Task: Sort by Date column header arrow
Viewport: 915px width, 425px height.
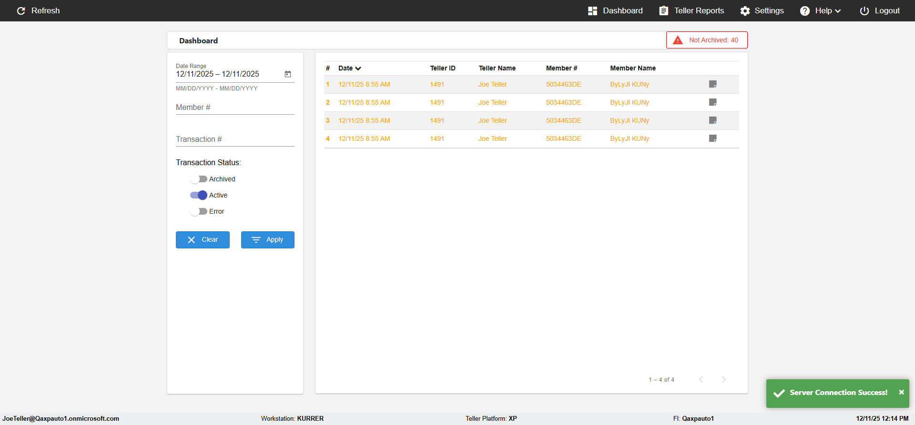Action: [358, 69]
